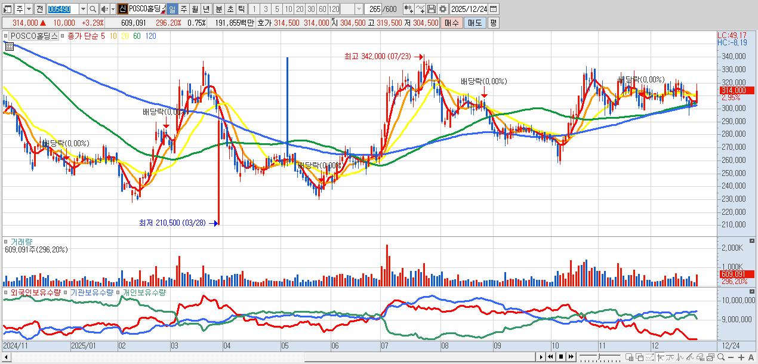Click the 기관보유수량 legend label
The image size is (758, 364).
pos(92,292)
